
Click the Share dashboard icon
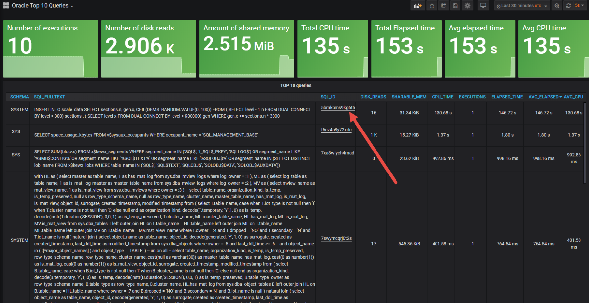click(444, 6)
